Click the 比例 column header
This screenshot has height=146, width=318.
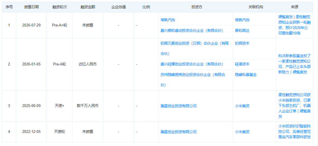coord(146,7)
